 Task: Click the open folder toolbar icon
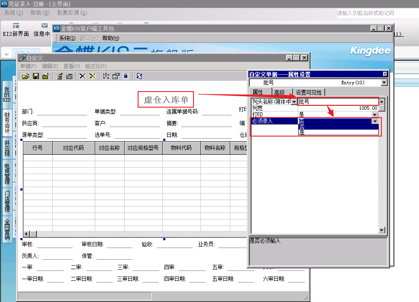26,76
